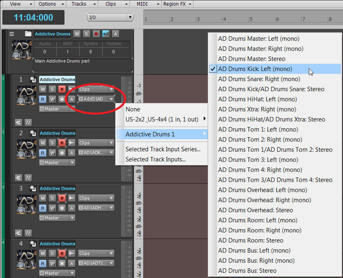Toggle input echo waveform on track 3
Screen dimensions: 343x278
72,198
